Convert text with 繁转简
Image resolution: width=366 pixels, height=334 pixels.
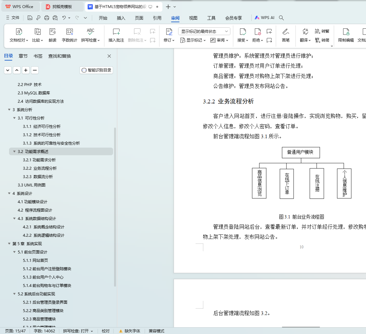322,40
